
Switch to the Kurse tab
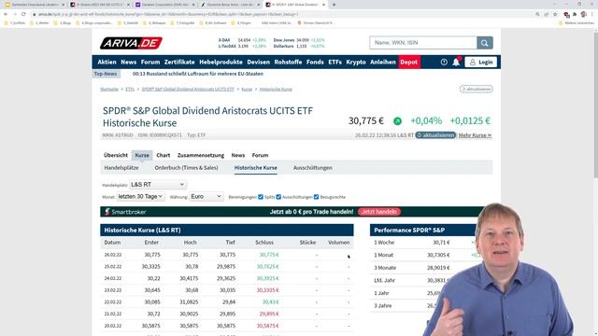point(142,155)
